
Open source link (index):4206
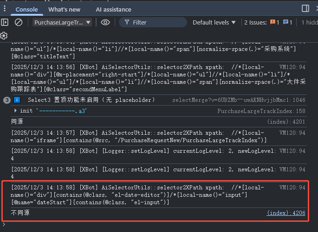[x=286, y=213]
